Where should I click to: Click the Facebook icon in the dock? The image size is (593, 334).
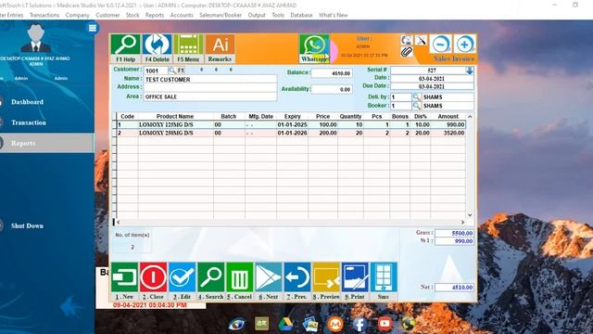click(x=360, y=324)
